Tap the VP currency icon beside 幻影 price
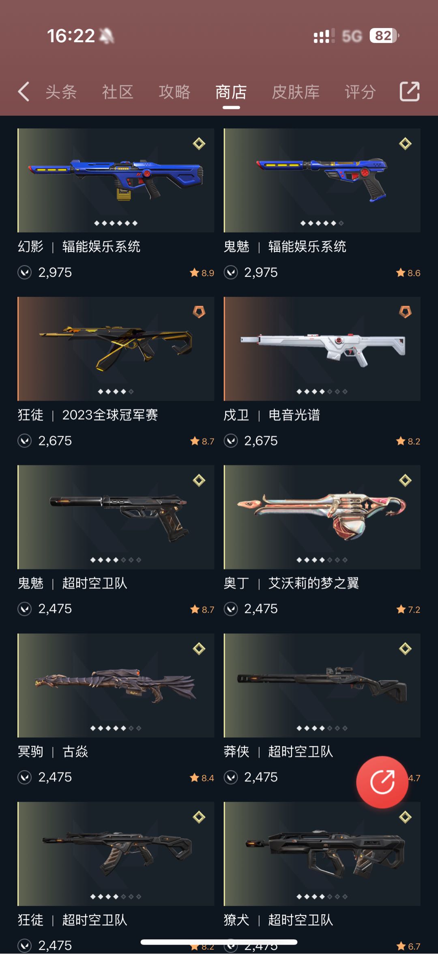The height and width of the screenshot is (954, 438). click(x=25, y=272)
